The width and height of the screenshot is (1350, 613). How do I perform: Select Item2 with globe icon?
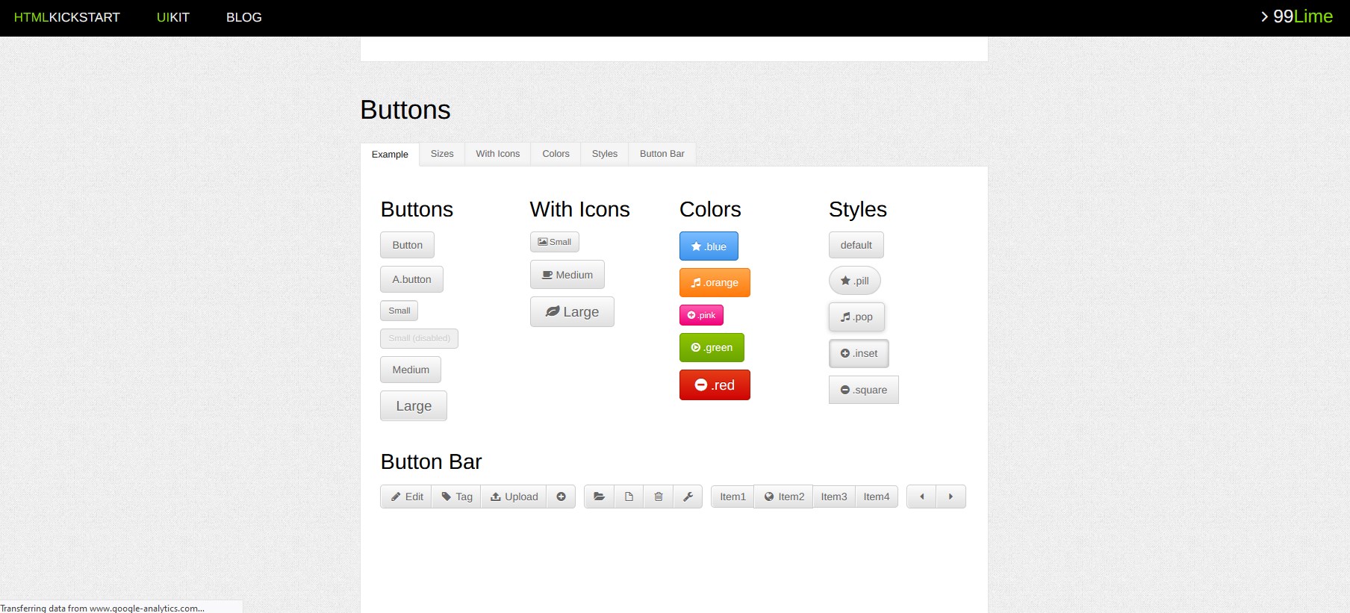[783, 497]
